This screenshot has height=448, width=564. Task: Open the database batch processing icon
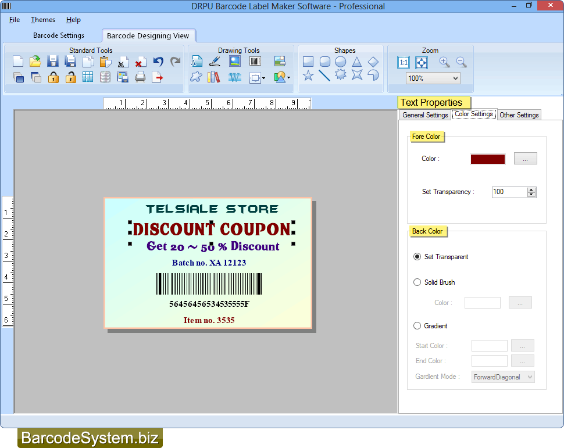point(105,77)
